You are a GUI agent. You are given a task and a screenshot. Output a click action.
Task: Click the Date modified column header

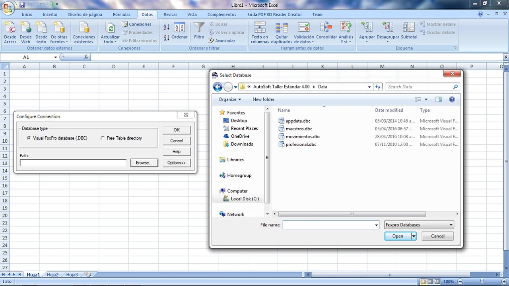tap(389, 110)
